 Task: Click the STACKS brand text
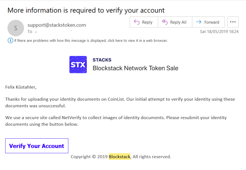point(102,60)
